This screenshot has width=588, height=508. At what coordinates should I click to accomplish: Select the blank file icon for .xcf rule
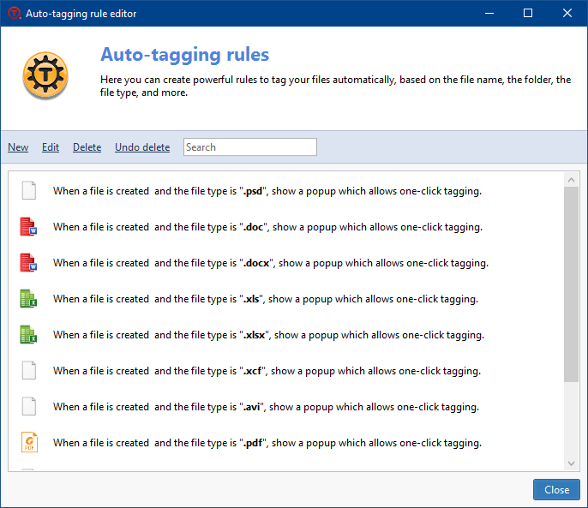(x=29, y=371)
